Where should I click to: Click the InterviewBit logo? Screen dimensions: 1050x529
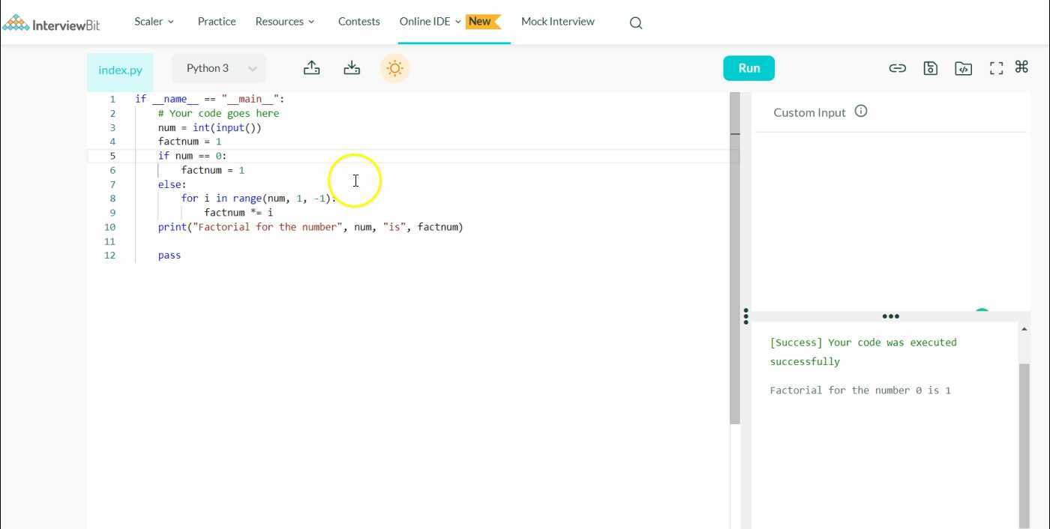[x=52, y=22]
